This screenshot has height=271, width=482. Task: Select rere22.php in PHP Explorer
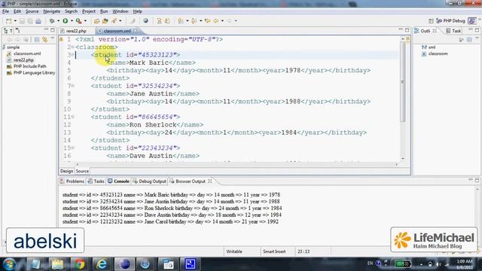[x=20, y=60]
